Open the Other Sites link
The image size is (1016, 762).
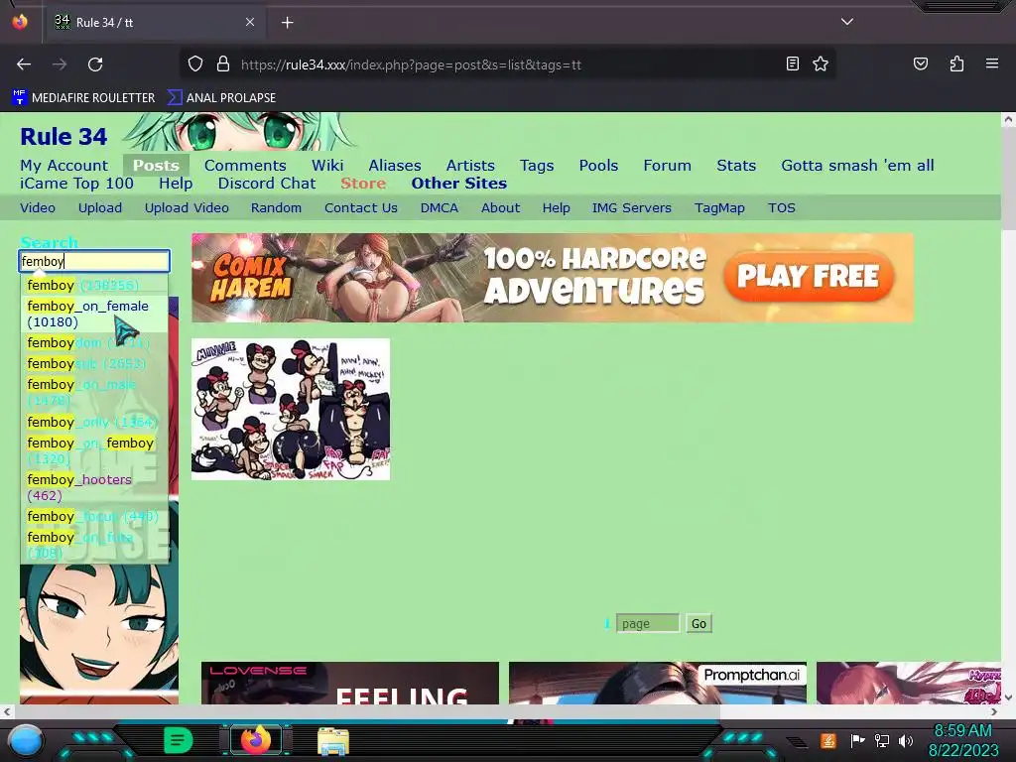[x=458, y=184]
